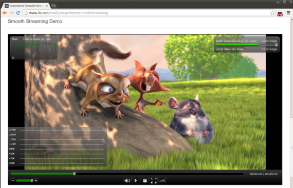This screenshot has width=293, height=188.
Task: Stop the video playback
Action: tap(145, 180)
